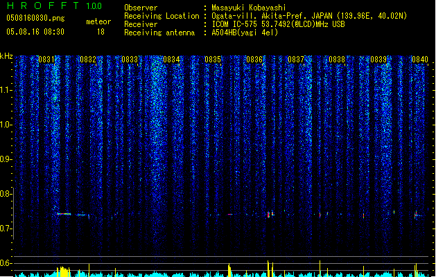
Task: Click the 0.8 kHz axis tick label
Action: click(6, 194)
